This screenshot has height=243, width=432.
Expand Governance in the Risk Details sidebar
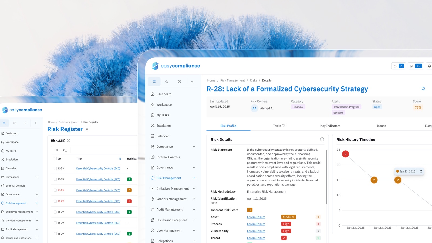coord(194,168)
